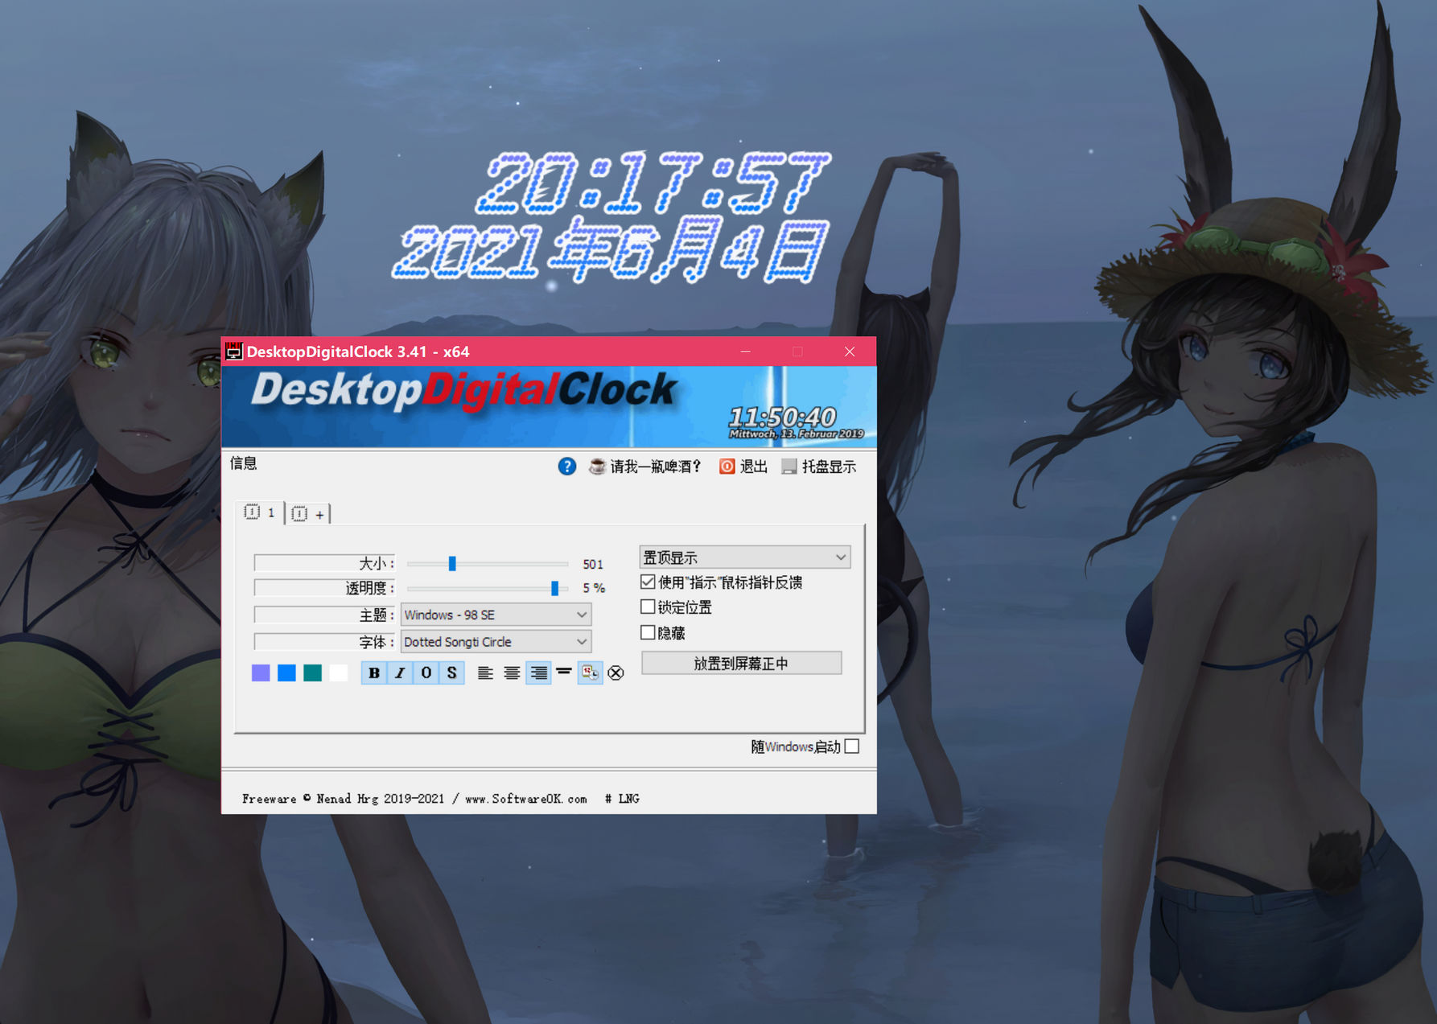1437x1024 pixels.
Task: Align clock text to the left
Action: tap(485, 673)
